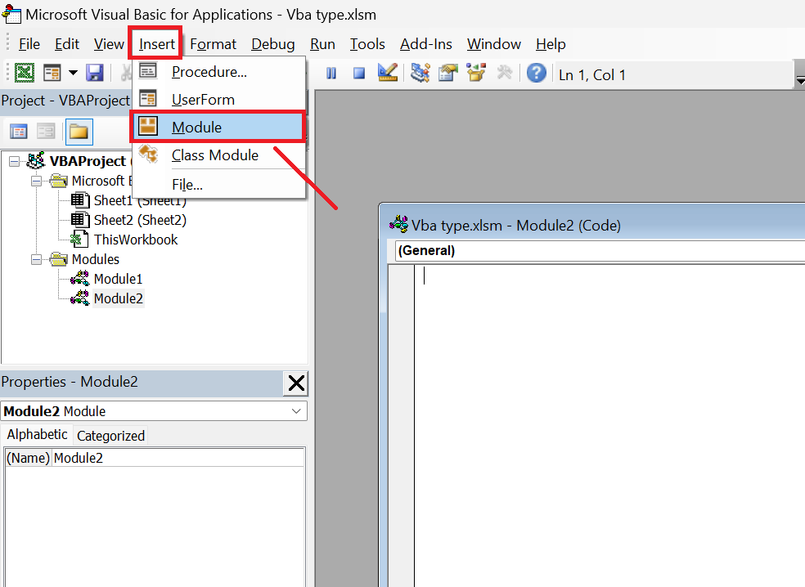Open the Debug menu
This screenshot has height=587, width=805.
[272, 44]
